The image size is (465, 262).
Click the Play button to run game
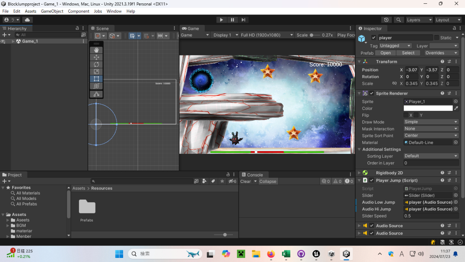[221, 20]
